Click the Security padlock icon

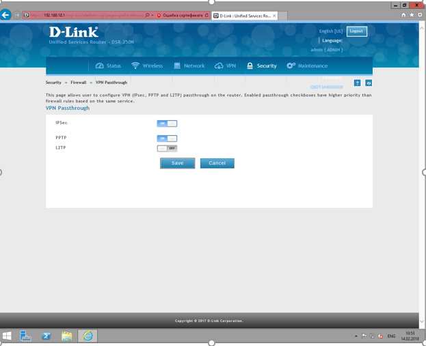point(250,66)
